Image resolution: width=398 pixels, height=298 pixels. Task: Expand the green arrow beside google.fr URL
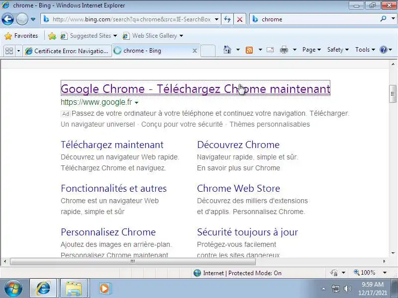(136, 103)
